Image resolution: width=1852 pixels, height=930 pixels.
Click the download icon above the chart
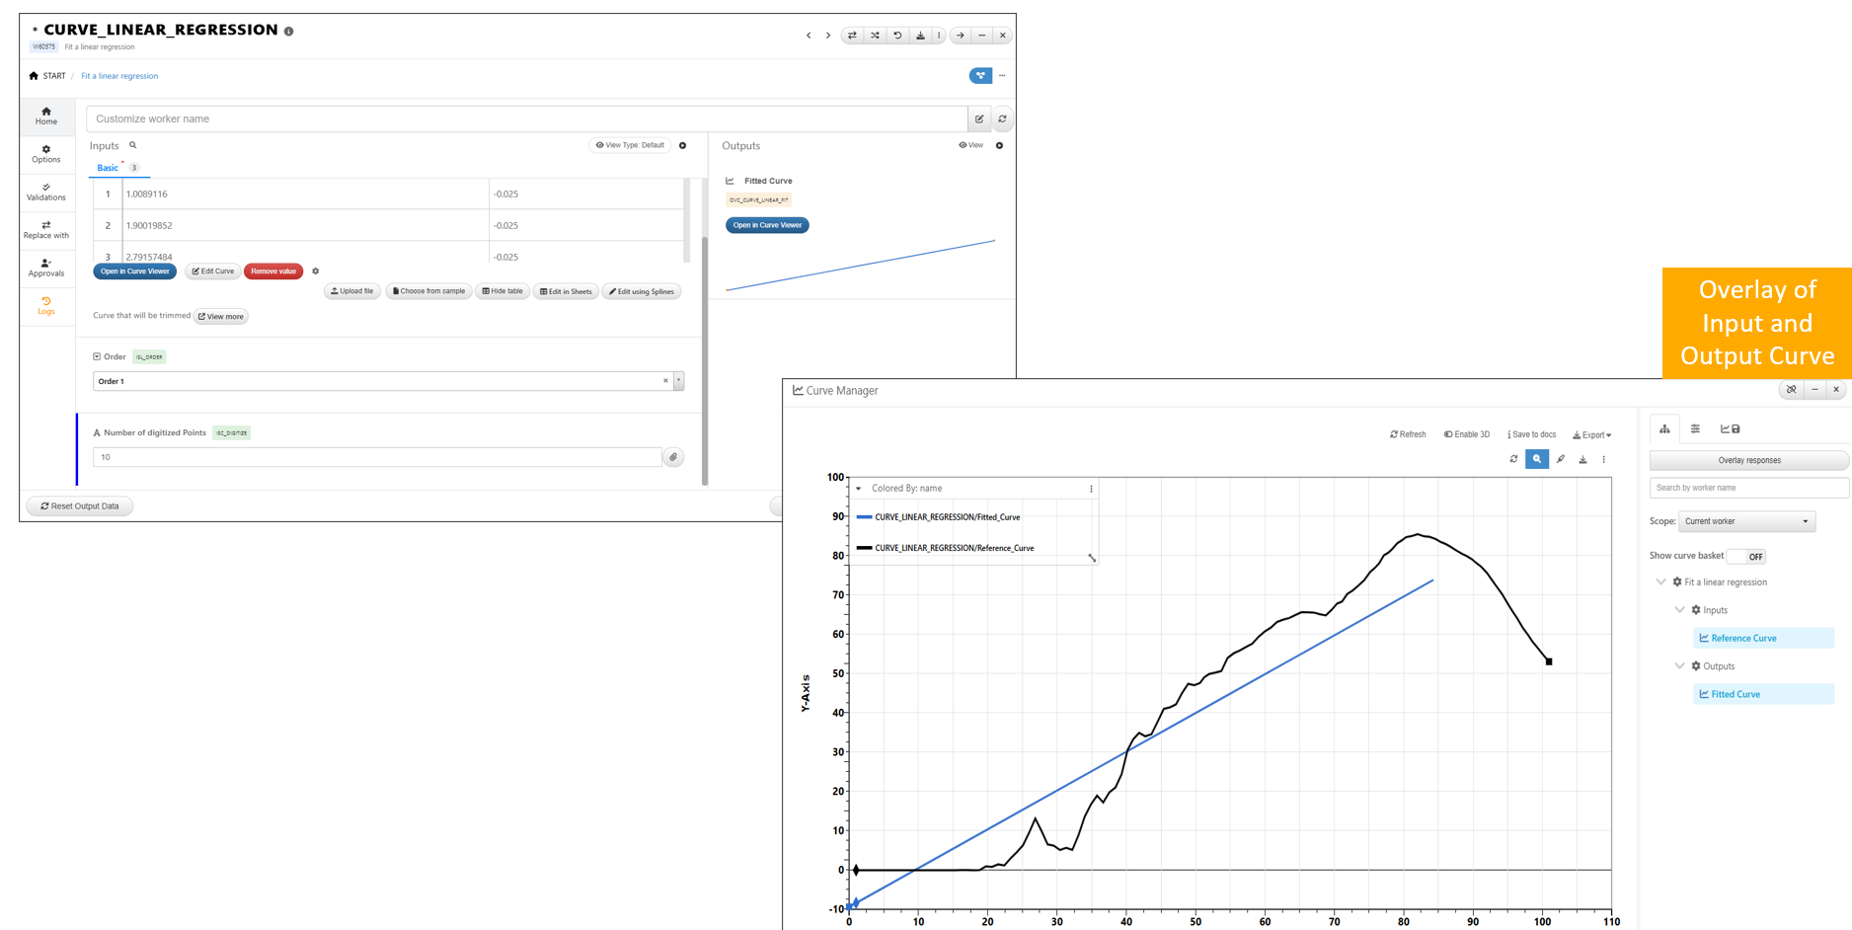(1582, 459)
